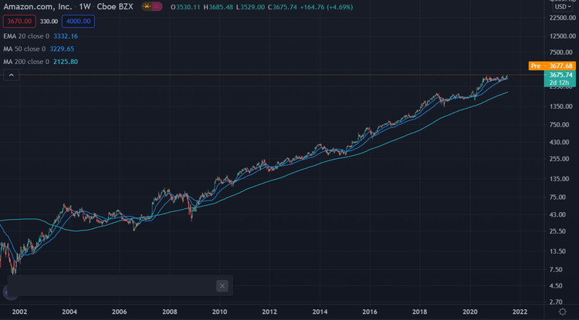
Task: Select the EMA 20 close 0 legend
Action: click(x=26, y=36)
